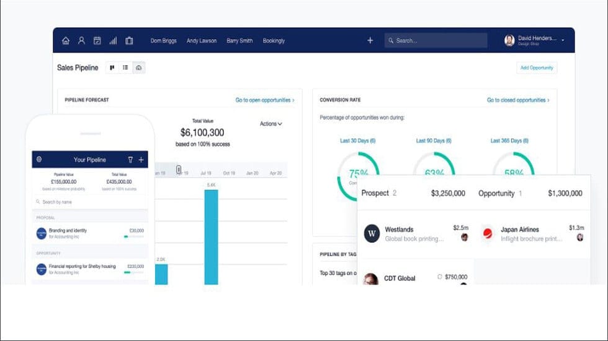608x341 pixels.
Task: Open the home icon in navbar
Action: [66, 41]
